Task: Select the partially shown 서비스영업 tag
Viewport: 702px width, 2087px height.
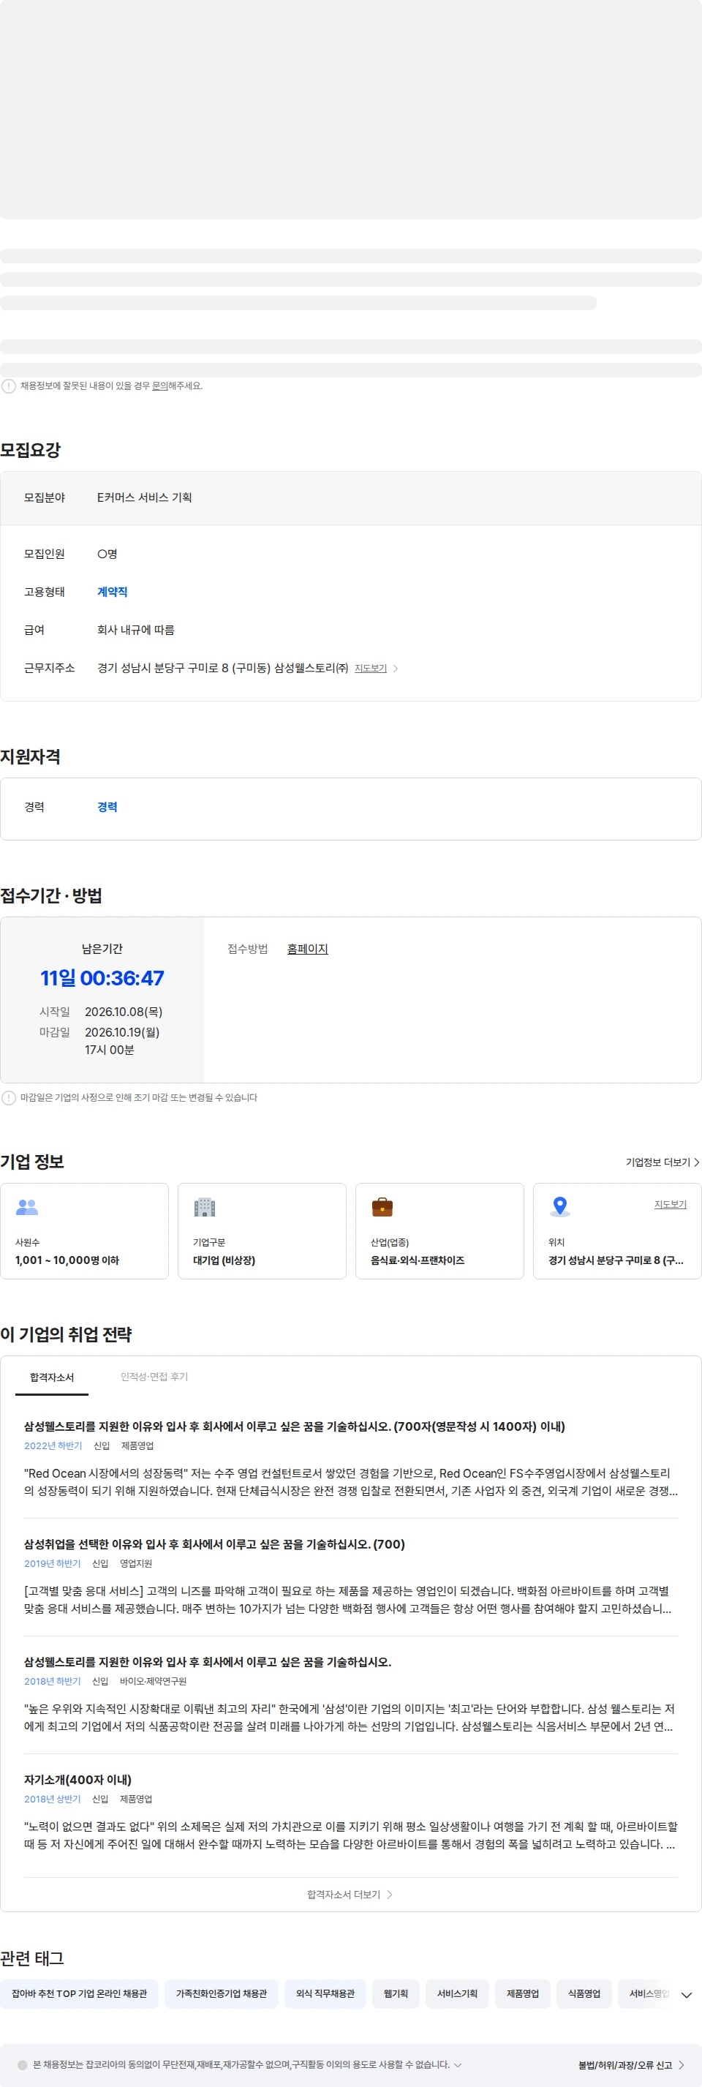Action: coord(645,1994)
